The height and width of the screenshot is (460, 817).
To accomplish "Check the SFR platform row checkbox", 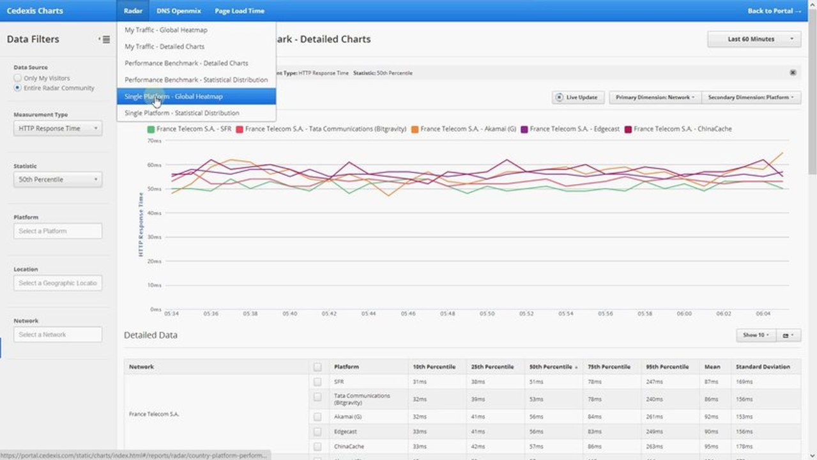I will (317, 381).
